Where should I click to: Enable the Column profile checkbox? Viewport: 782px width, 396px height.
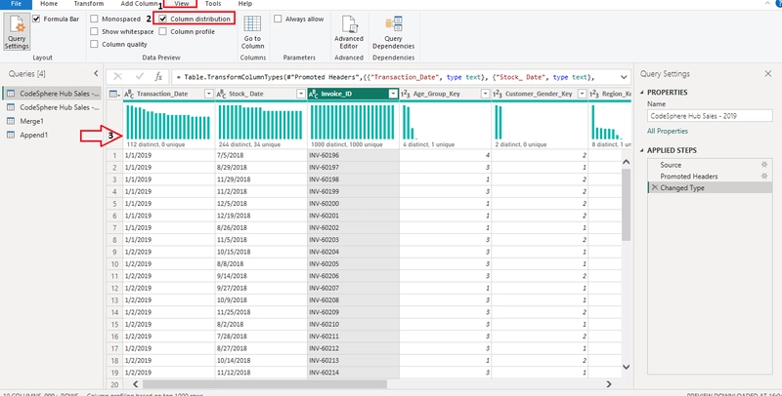[162, 31]
